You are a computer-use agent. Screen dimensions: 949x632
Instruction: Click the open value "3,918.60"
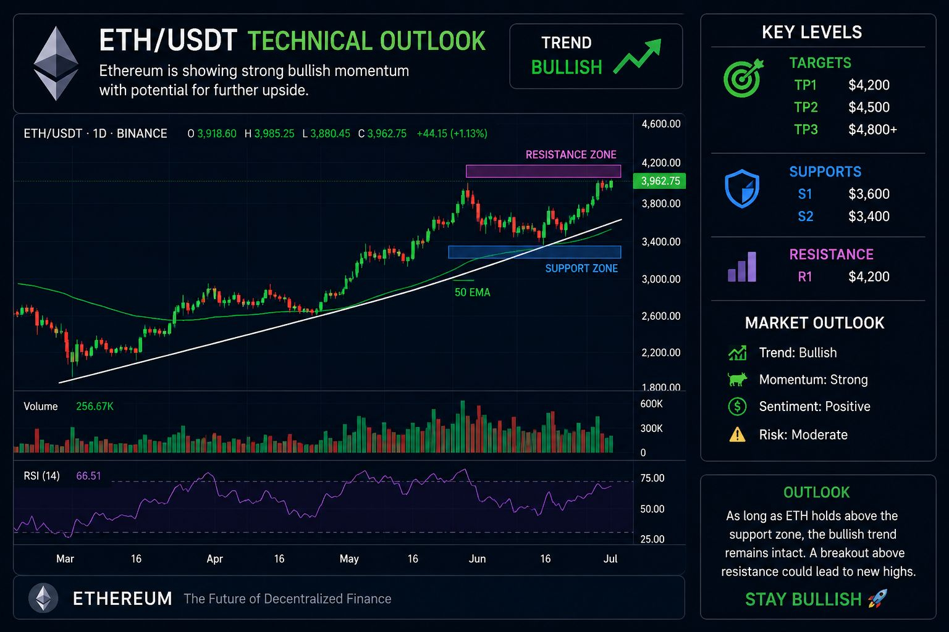(217, 133)
